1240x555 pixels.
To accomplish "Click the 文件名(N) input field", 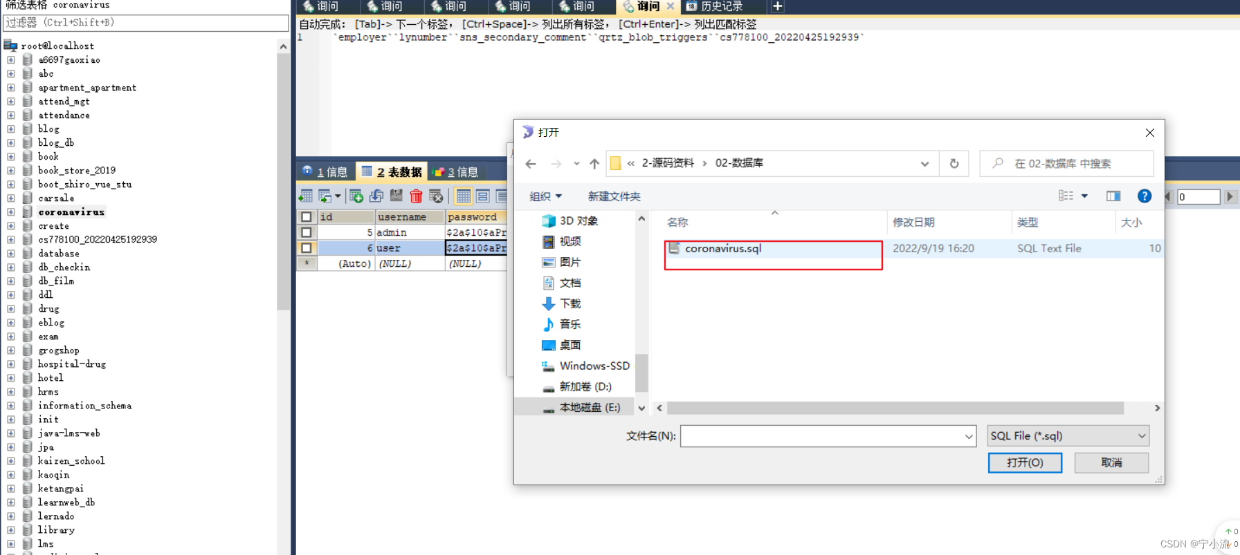I will click(828, 436).
